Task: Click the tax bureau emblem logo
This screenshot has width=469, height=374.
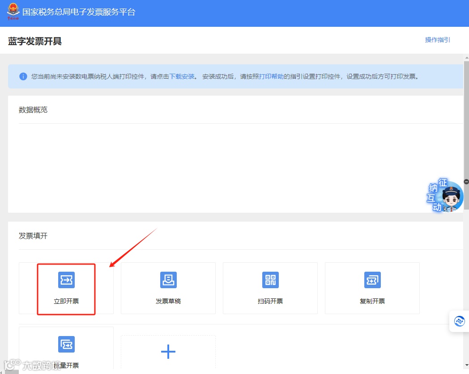Action: [13, 11]
